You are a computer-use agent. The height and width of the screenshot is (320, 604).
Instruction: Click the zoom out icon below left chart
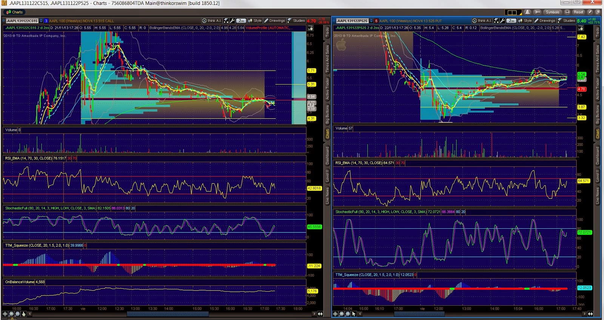[x=17, y=314]
